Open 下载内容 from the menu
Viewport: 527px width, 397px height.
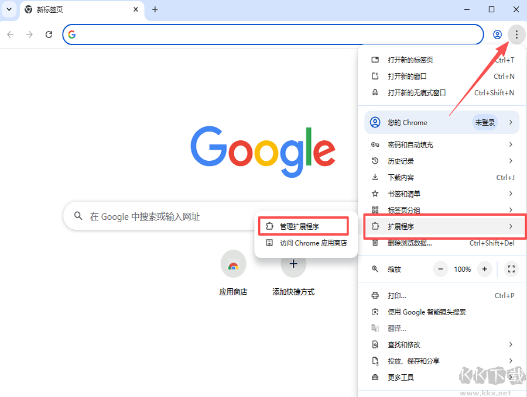(442, 177)
